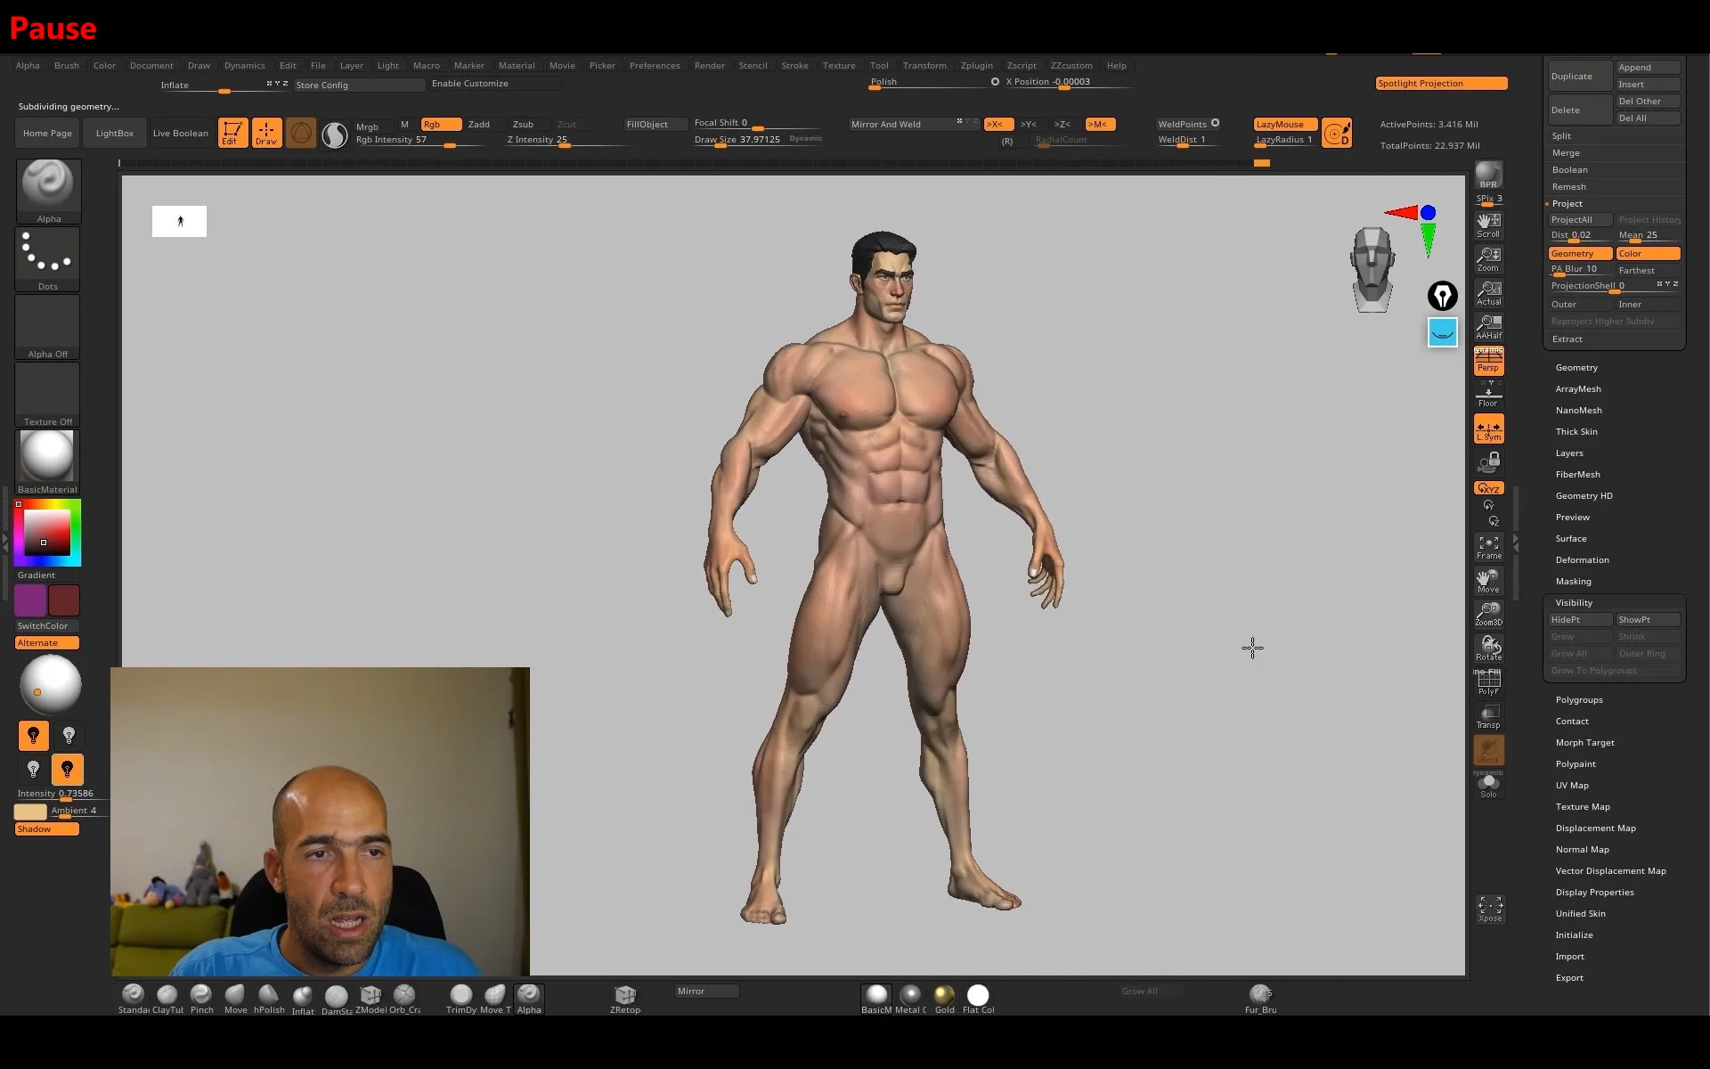The height and width of the screenshot is (1069, 1710).
Task: Expand the Deformation subpalette
Action: pos(1582,559)
